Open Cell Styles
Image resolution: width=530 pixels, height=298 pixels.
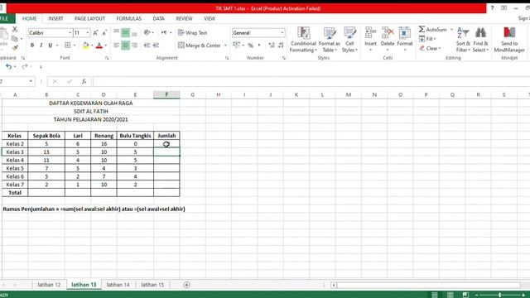pos(349,40)
